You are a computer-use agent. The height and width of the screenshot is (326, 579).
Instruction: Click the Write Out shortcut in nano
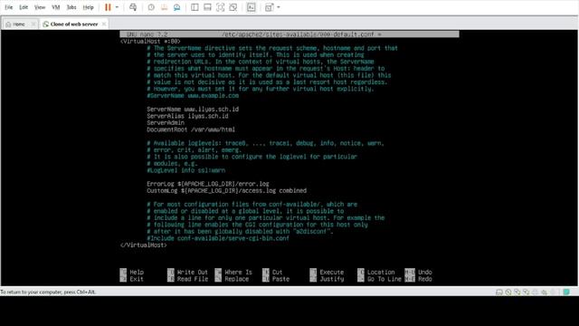pos(187,272)
